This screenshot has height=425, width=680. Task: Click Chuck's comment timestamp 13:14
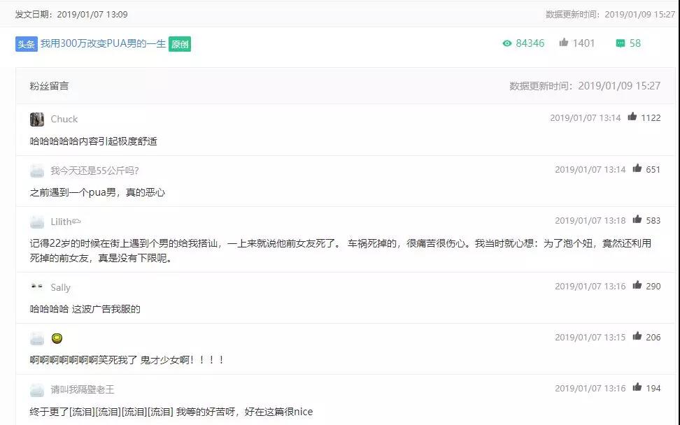pos(586,118)
